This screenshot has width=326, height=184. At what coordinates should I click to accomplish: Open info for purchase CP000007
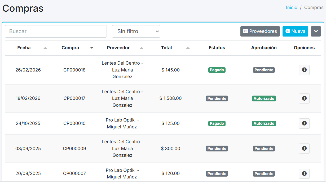pos(304,174)
